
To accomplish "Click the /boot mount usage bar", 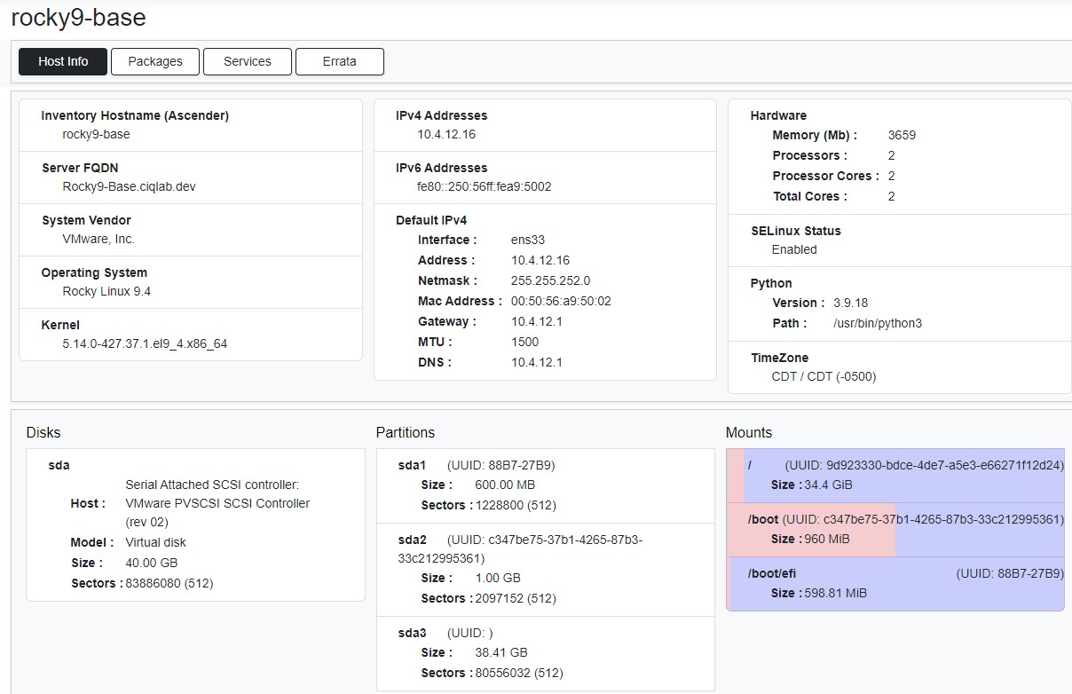I will 895,530.
